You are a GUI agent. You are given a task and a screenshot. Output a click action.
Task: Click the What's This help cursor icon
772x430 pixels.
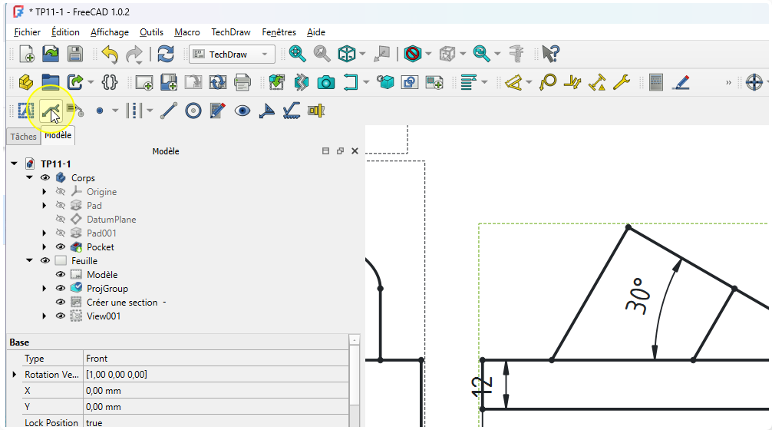click(550, 54)
